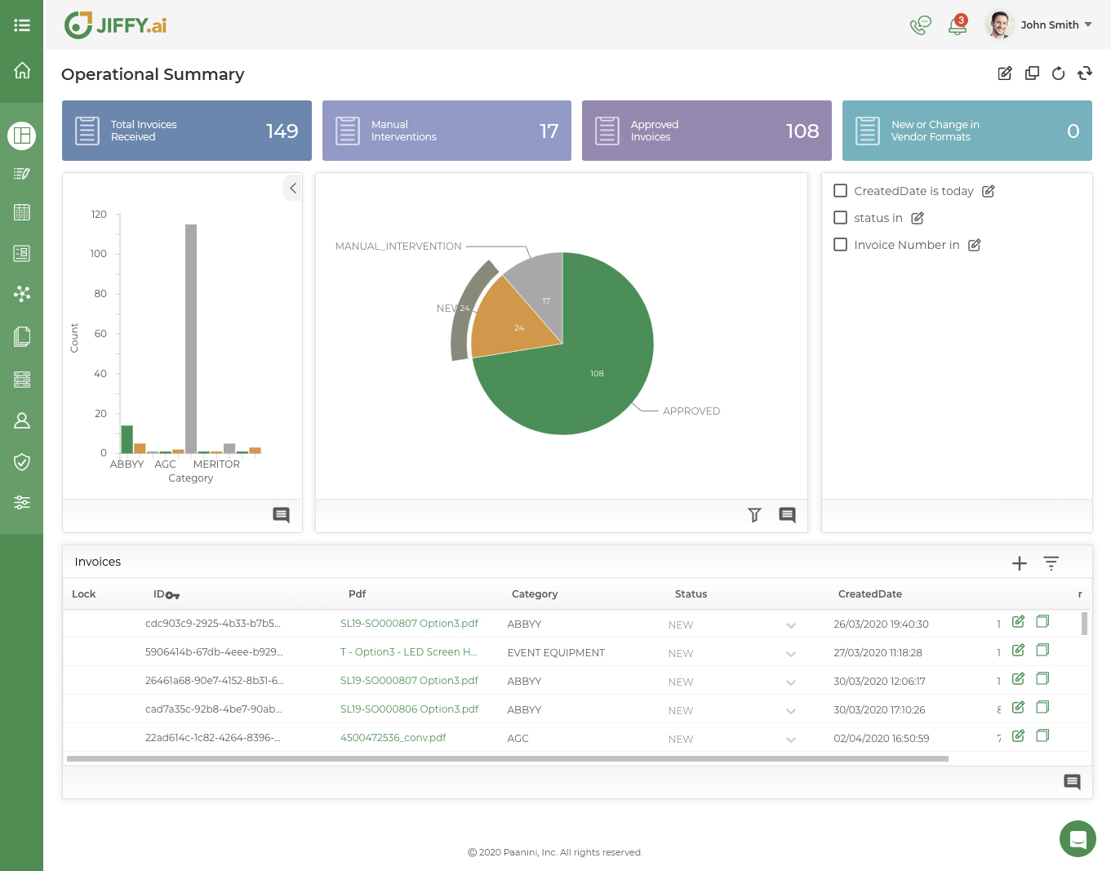Click the duplicate dashboard icon
Screen dimensions: 1111x871
(1032, 73)
